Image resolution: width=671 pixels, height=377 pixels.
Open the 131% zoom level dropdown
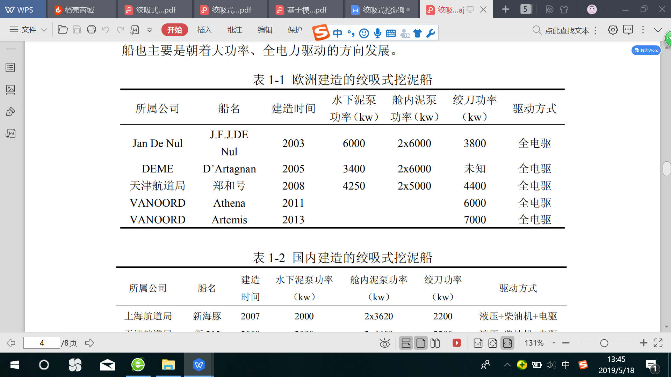pyautogui.click(x=554, y=343)
